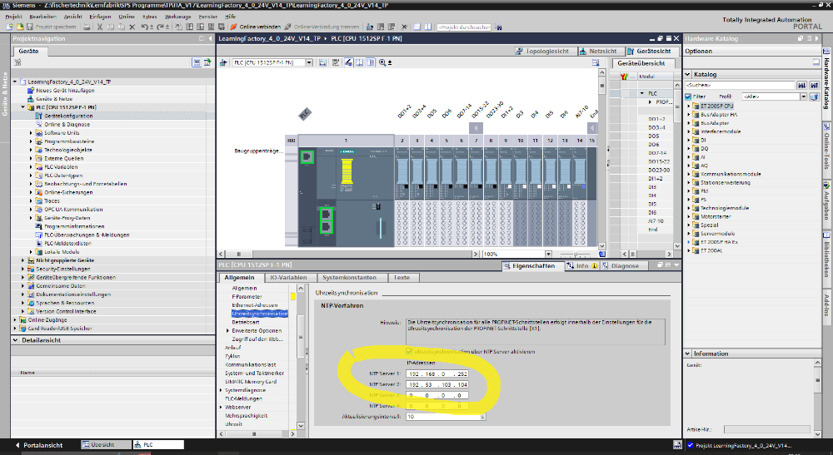Click the new project icon
Image resolution: width=833 pixels, height=455 pixels.
tap(9, 27)
